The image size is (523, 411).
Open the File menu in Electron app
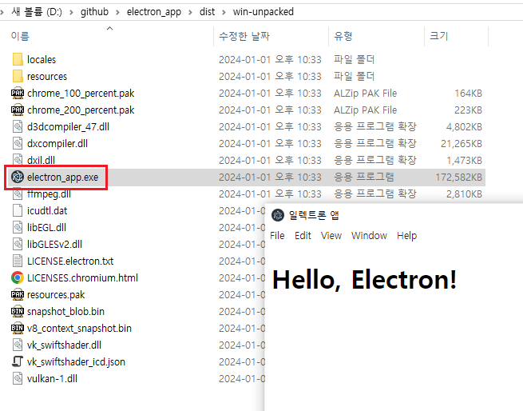pos(277,236)
